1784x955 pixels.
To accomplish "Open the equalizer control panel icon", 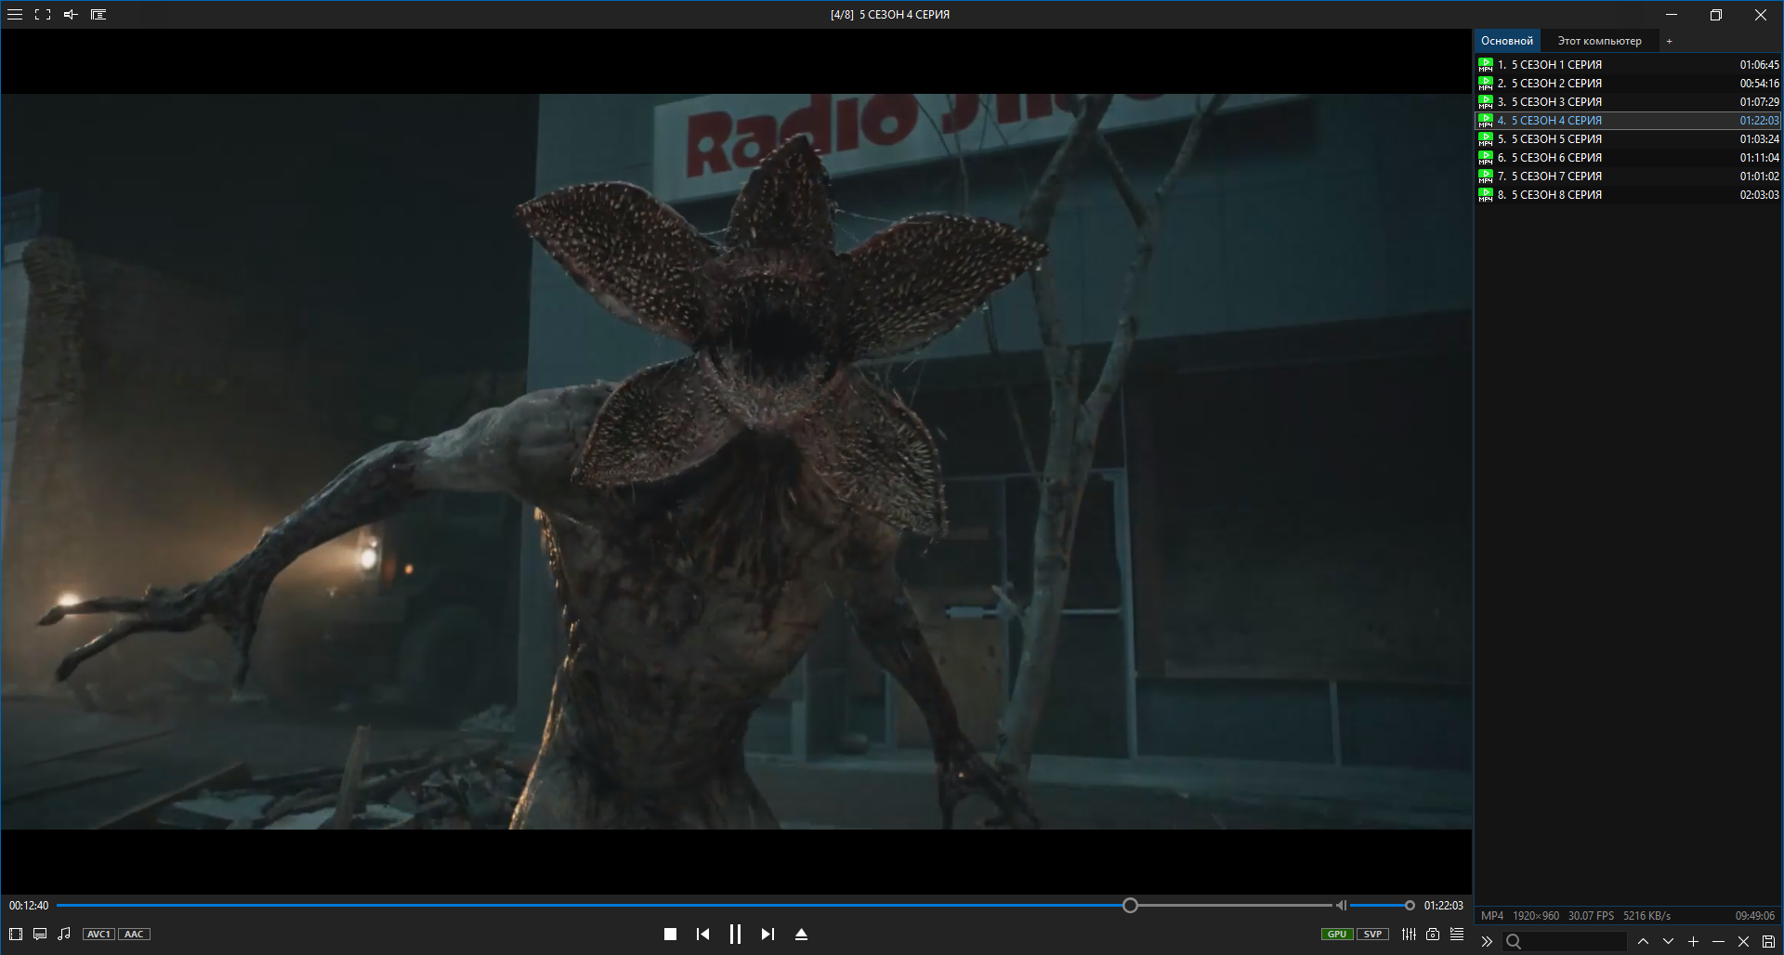I will (x=1409, y=934).
